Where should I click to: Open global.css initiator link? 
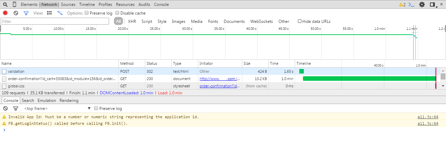coord(220,86)
